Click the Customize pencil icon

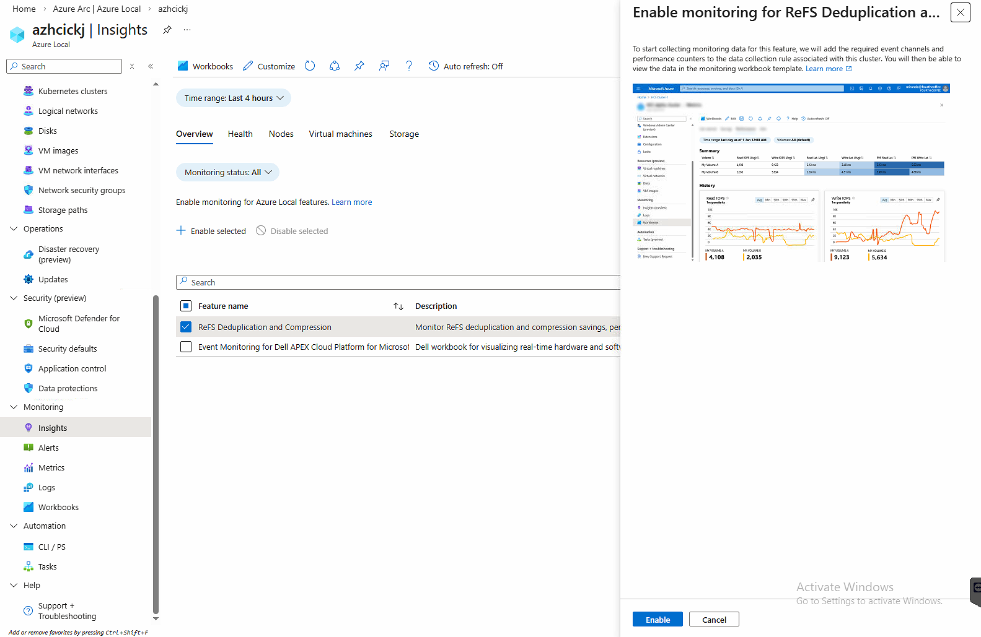click(248, 66)
